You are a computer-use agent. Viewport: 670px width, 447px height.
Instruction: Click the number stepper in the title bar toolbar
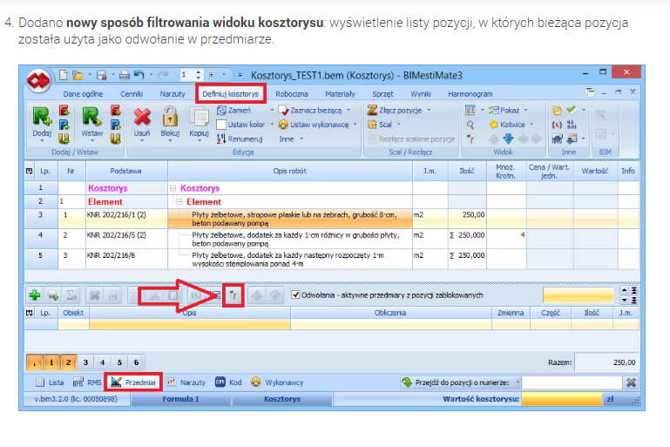[x=198, y=75]
